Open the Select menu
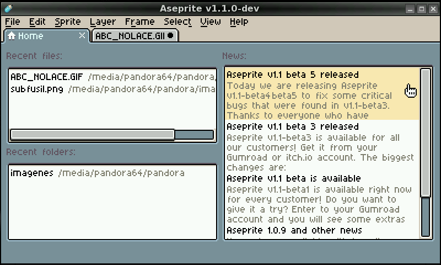The height and width of the screenshot is (265, 441). [x=178, y=22]
